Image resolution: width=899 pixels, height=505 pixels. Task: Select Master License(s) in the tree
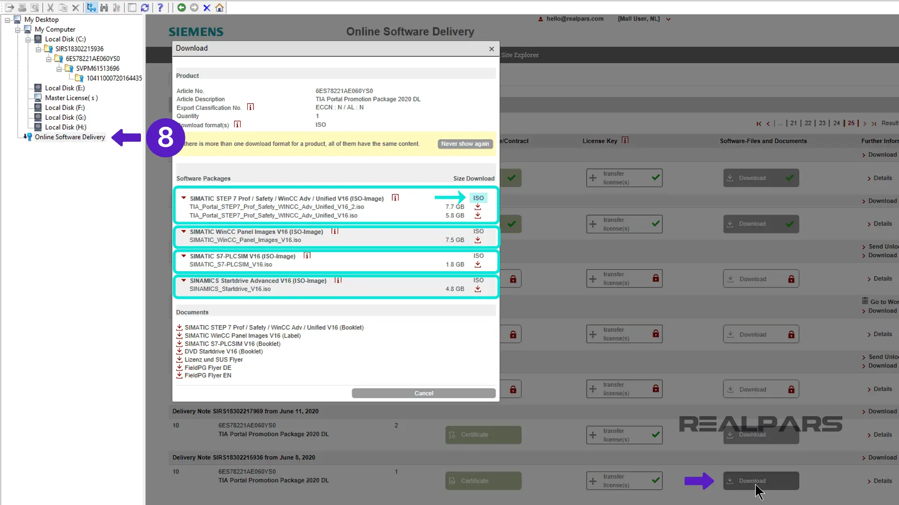(x=71, y=98)
